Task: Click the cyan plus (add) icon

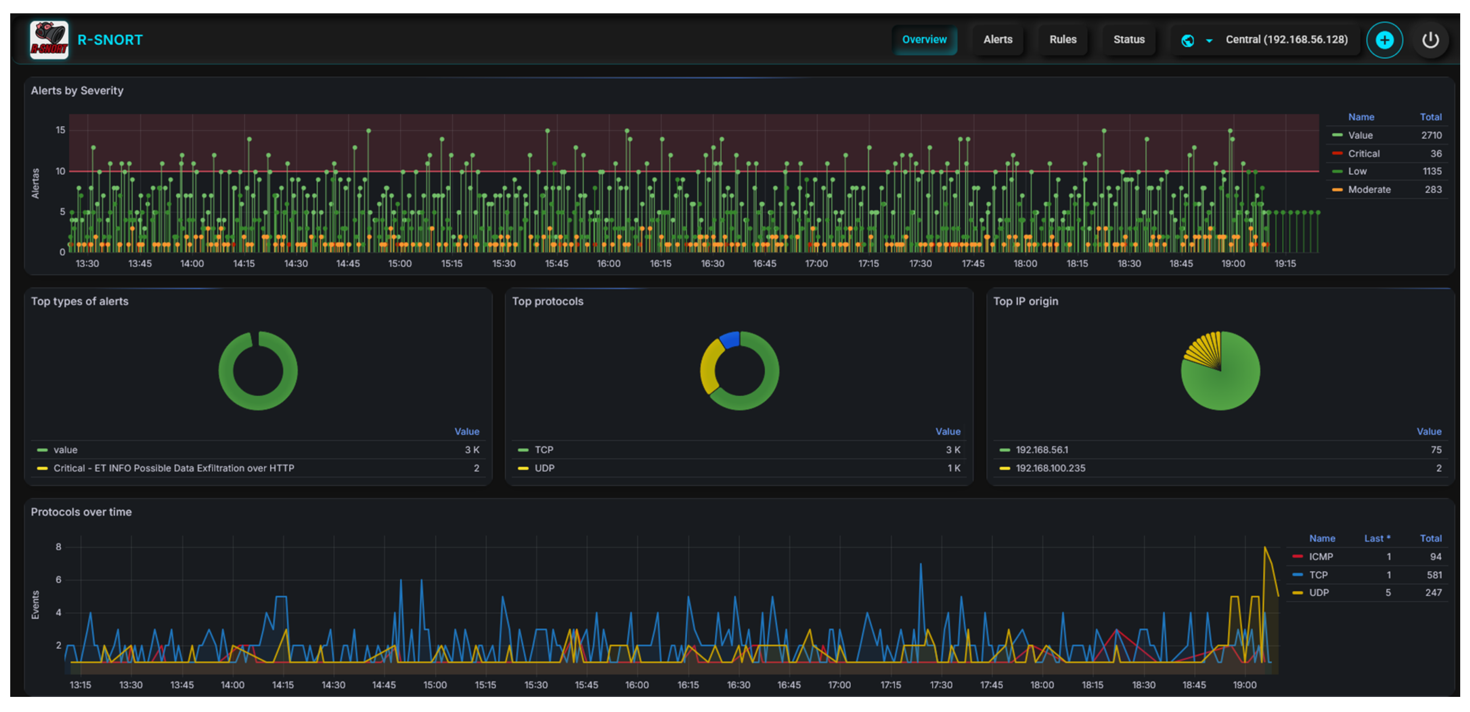Action: 1385,40
